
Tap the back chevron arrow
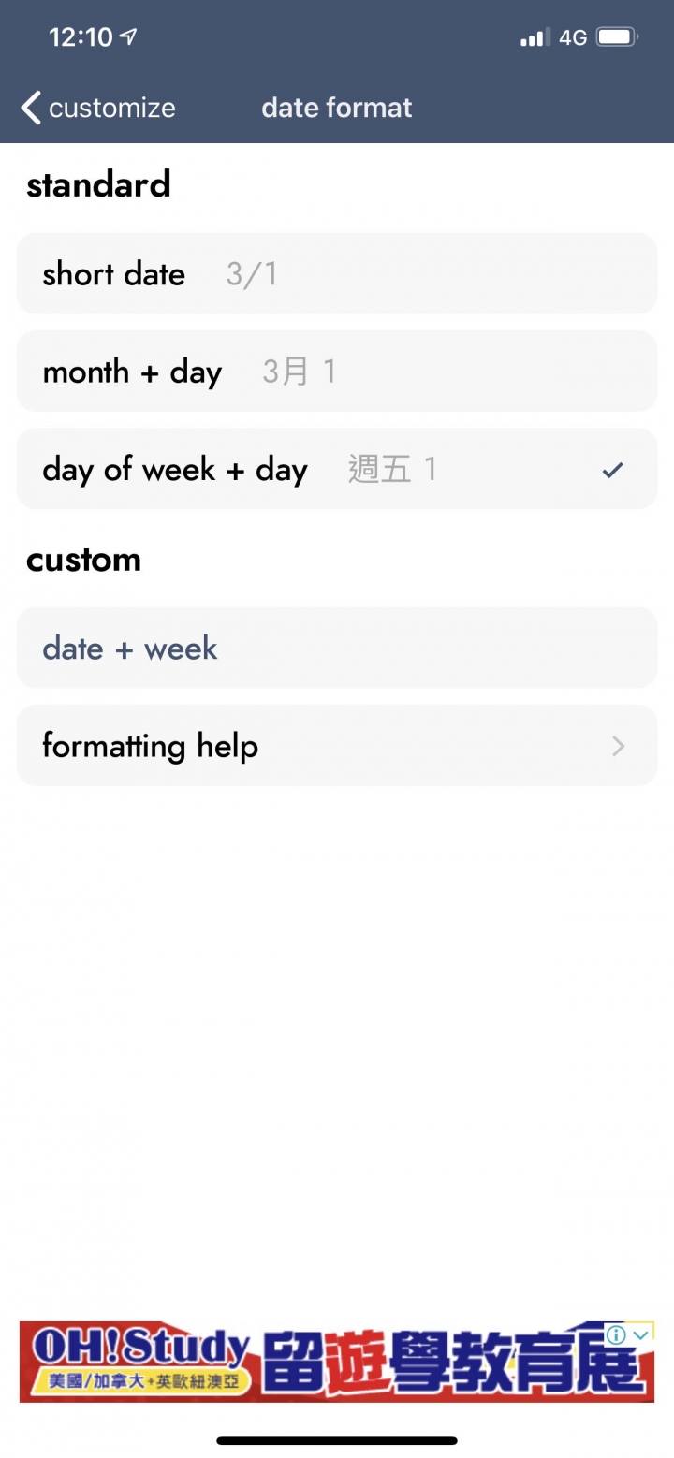(31, 108)
